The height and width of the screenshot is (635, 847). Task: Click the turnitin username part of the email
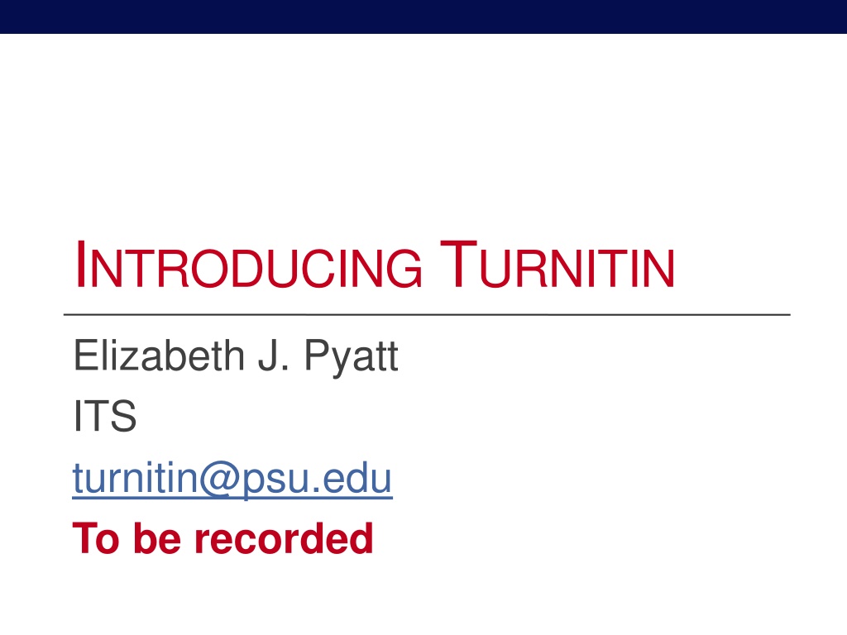(x=129, y=479)
